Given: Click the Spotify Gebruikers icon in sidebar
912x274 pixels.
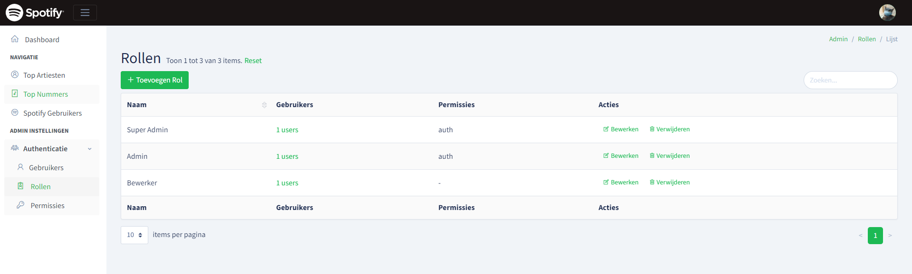Looking at the screenshot, I should (x=15, y=113).
